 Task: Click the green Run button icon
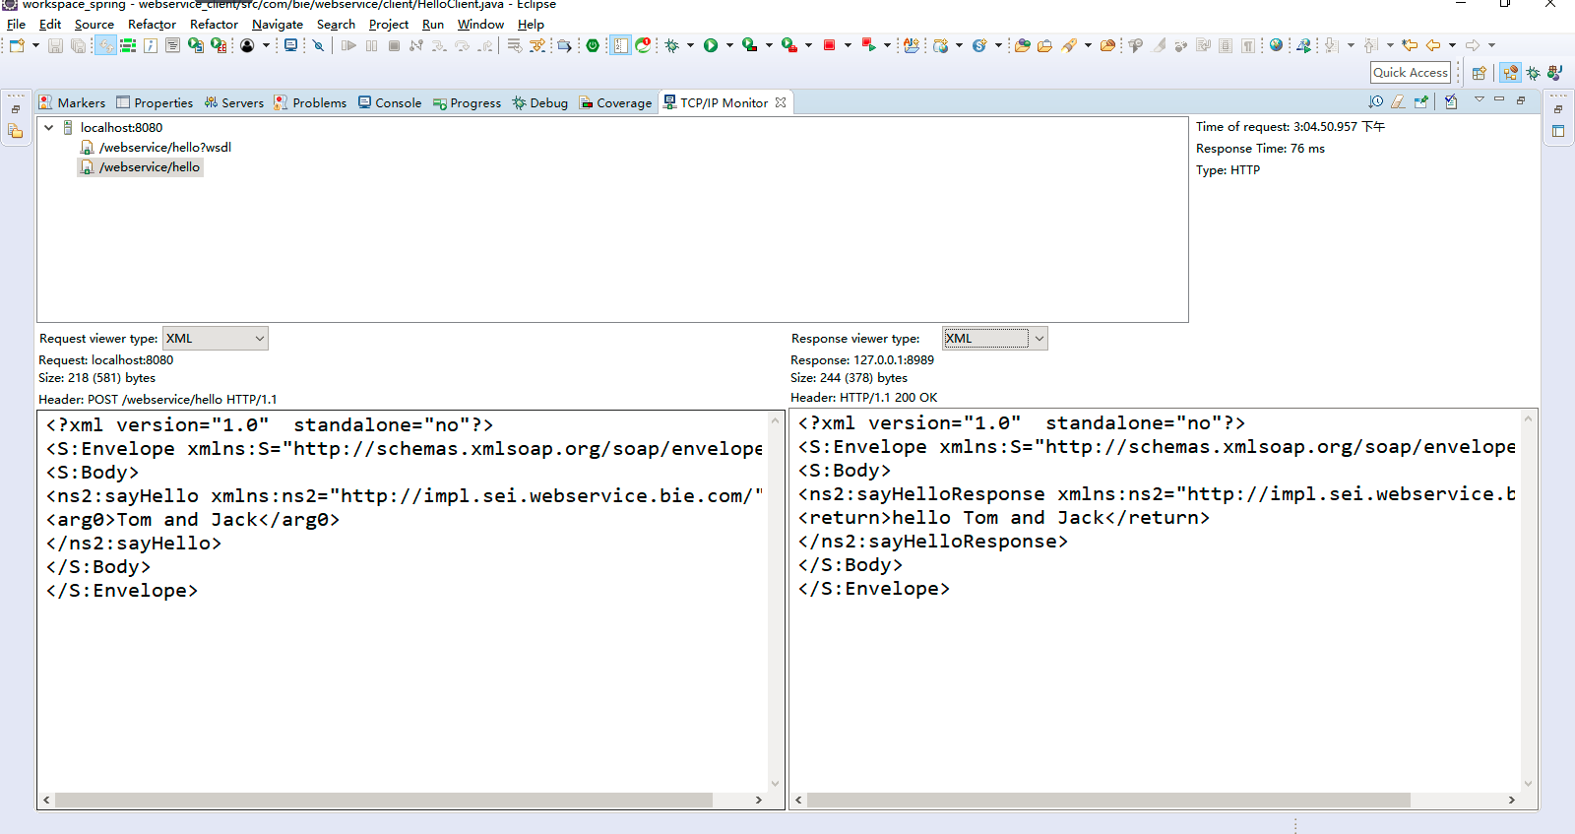click(x=711, y=45)
